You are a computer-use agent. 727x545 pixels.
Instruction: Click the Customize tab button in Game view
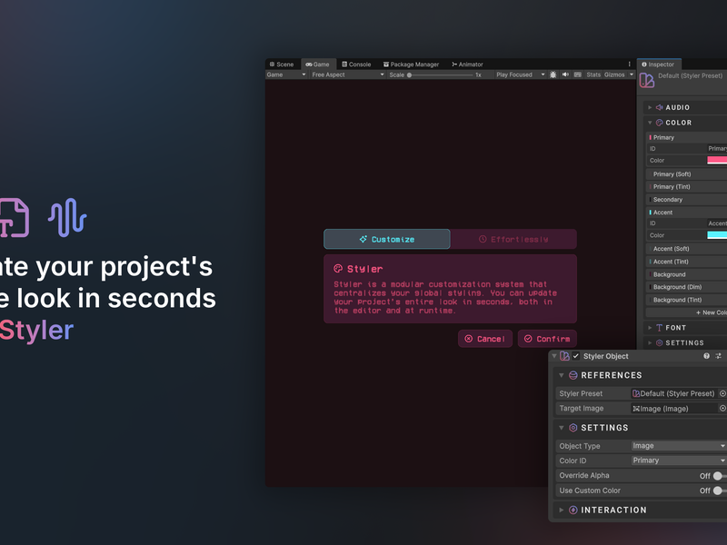coord(387,239)
